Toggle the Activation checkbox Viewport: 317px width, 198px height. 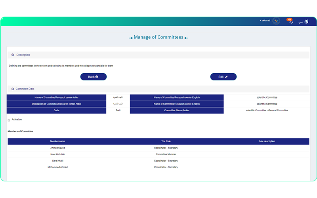(x=9, y=120)
